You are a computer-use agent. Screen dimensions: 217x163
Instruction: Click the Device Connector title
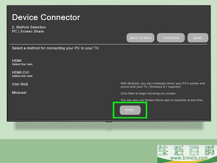[46, 17]
